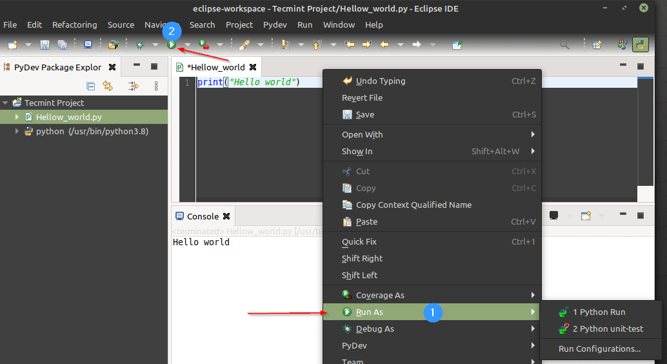Click the Save floppy disk toolbar icon

click(45, 45)
